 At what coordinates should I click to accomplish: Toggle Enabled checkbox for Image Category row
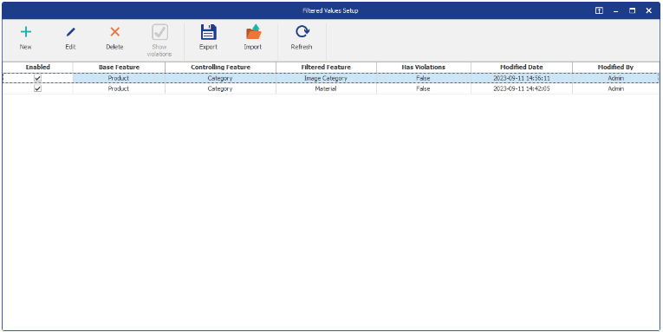click(x=37, y=78)
